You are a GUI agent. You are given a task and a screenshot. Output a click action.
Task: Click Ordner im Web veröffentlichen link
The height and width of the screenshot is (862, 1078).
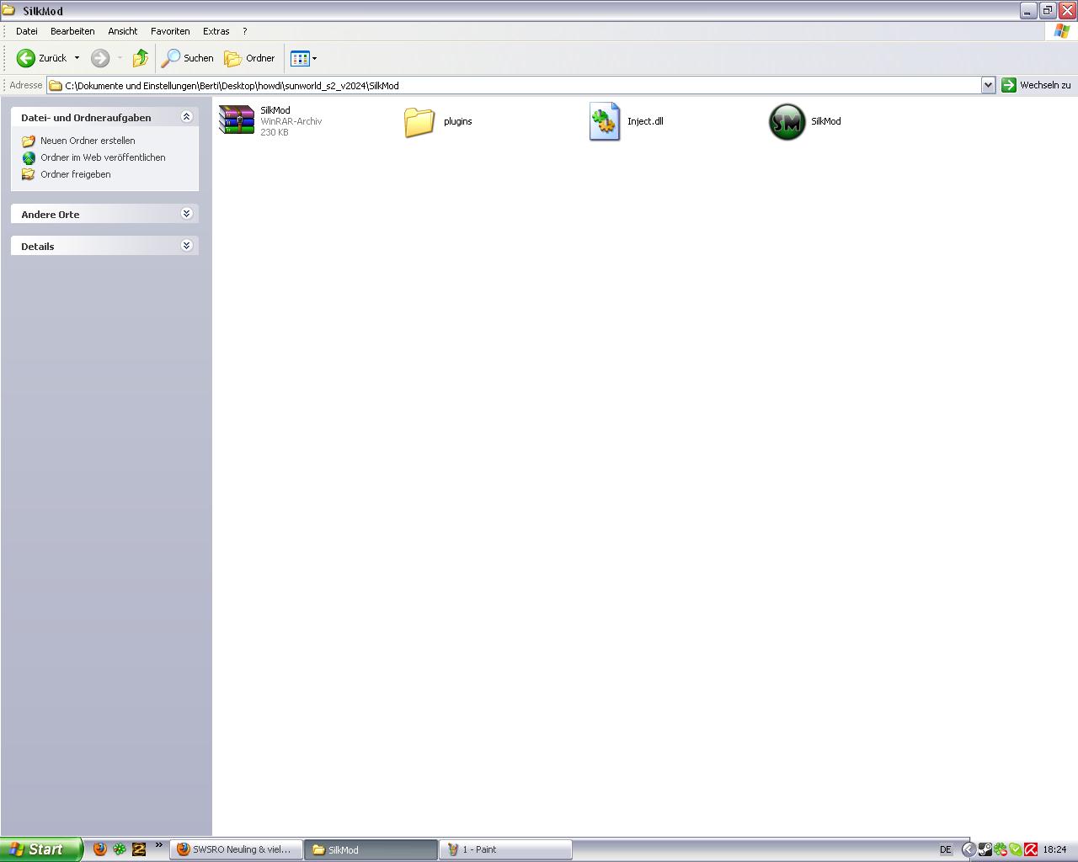103,157
